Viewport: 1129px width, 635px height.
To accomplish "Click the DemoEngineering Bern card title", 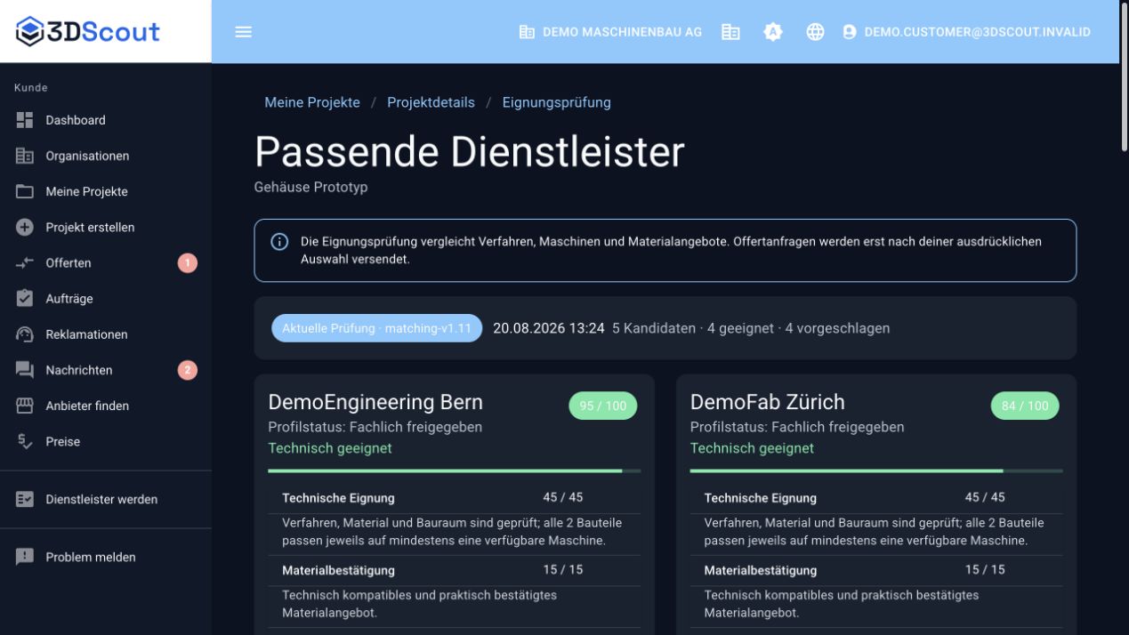I will tap(375, 401).
